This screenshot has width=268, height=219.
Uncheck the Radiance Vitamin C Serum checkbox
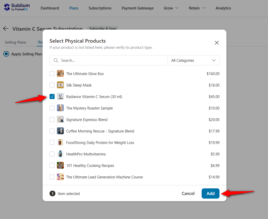[52, 96]
